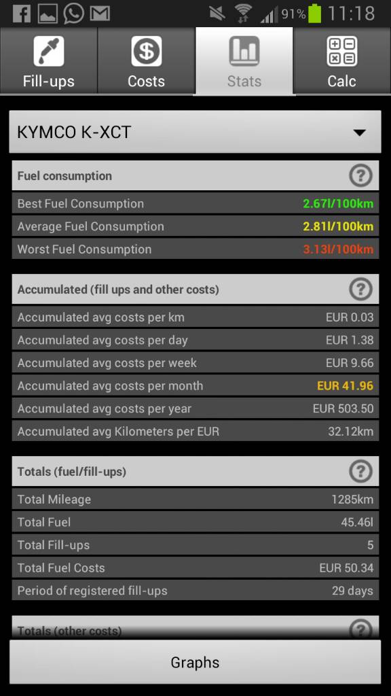Tap the battery status icon
This screenshot has width=391, height=696.
pyautogui.click(x=315, y=14)
